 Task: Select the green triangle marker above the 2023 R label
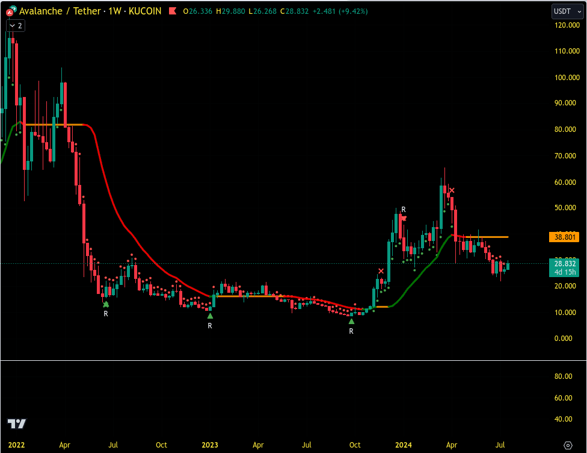(210, 316)
